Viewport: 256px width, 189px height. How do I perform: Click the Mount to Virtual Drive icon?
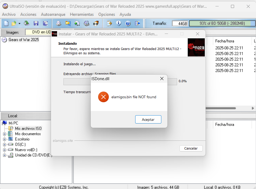(86, 23)
